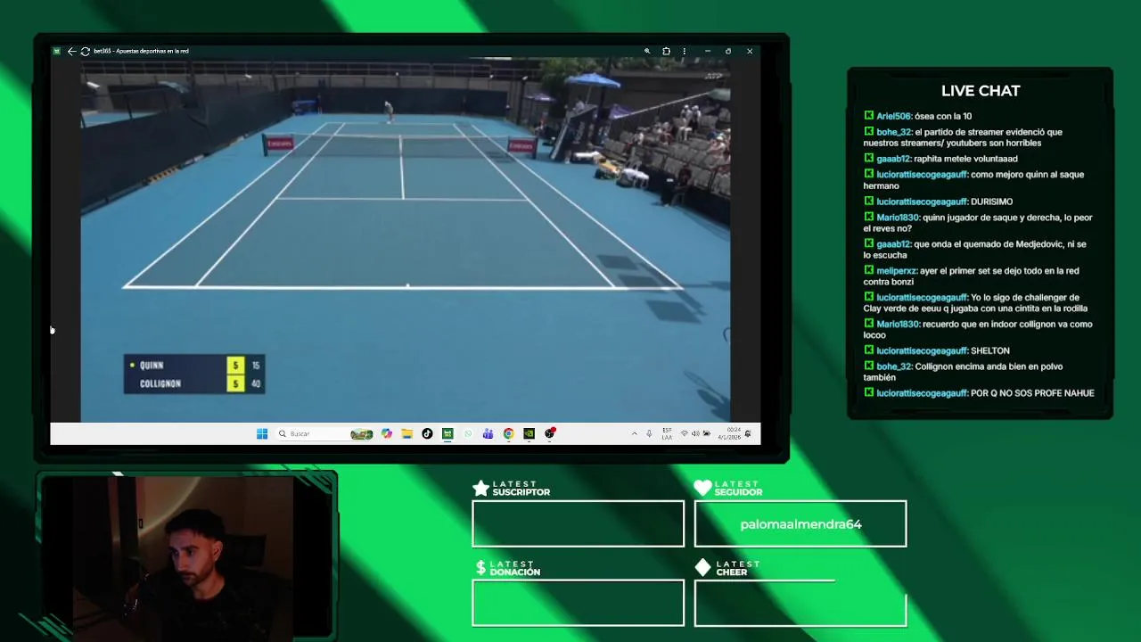Click the bet365 app icon in title bar

56,51
